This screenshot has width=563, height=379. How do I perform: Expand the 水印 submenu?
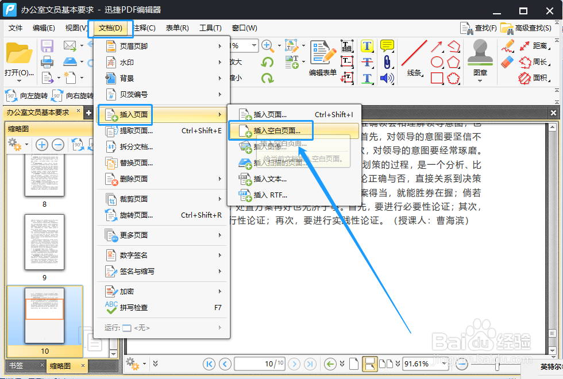click(x=161, y=62)
